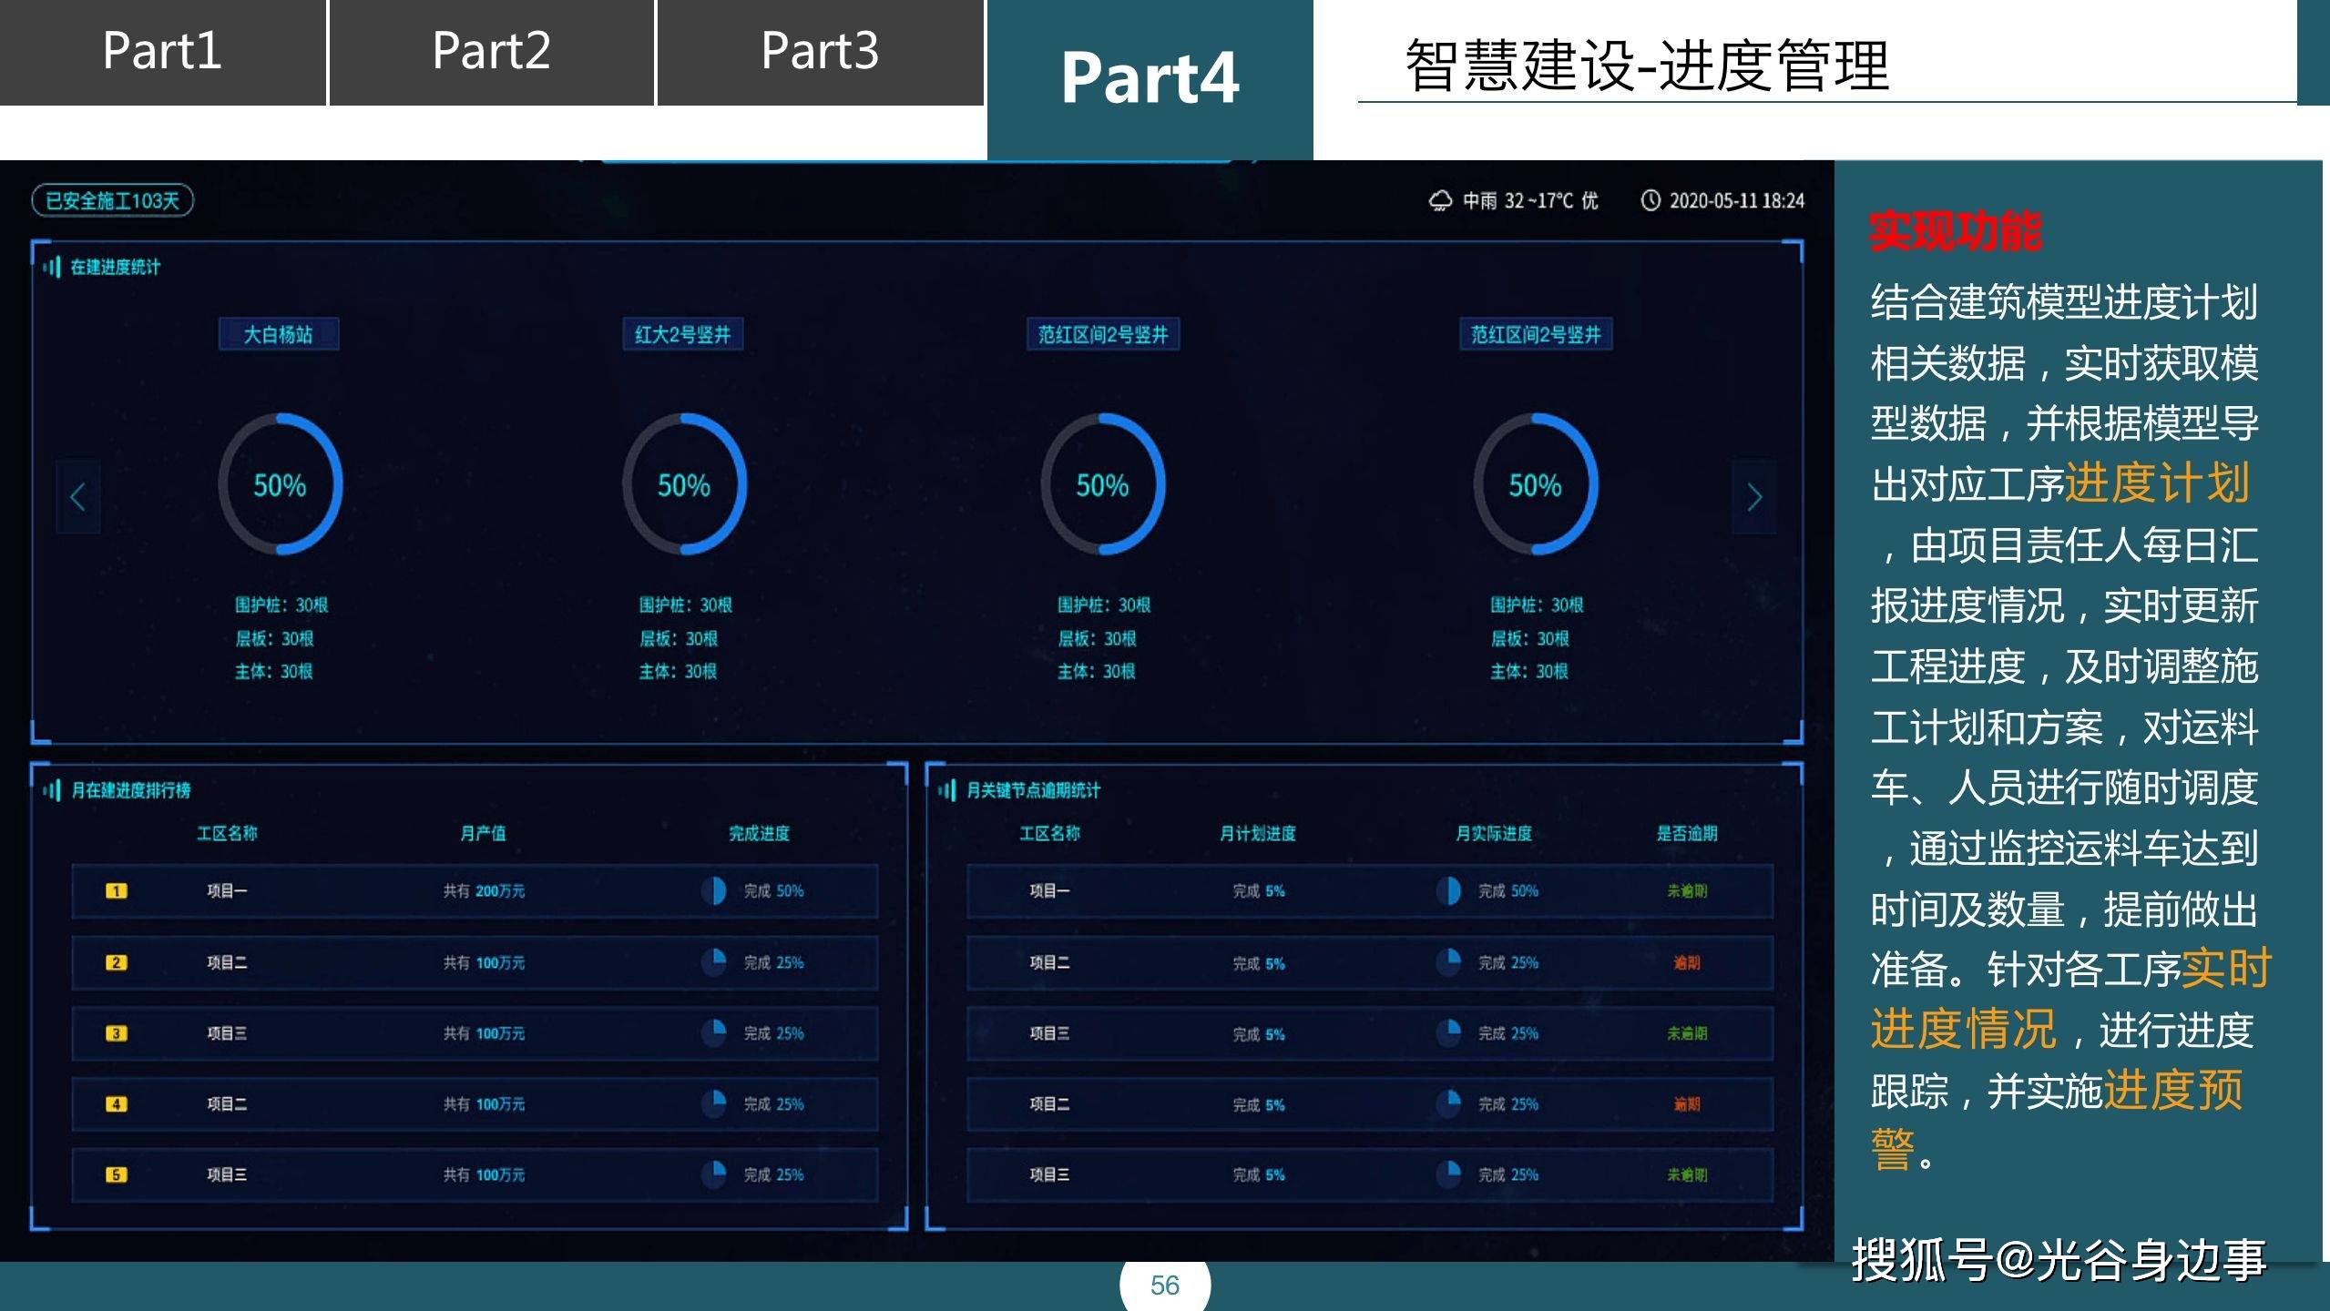Select the highlighted Part4 tab
The width and height of the screenshot is (2330, 1311).
(x=1150, y=79)
